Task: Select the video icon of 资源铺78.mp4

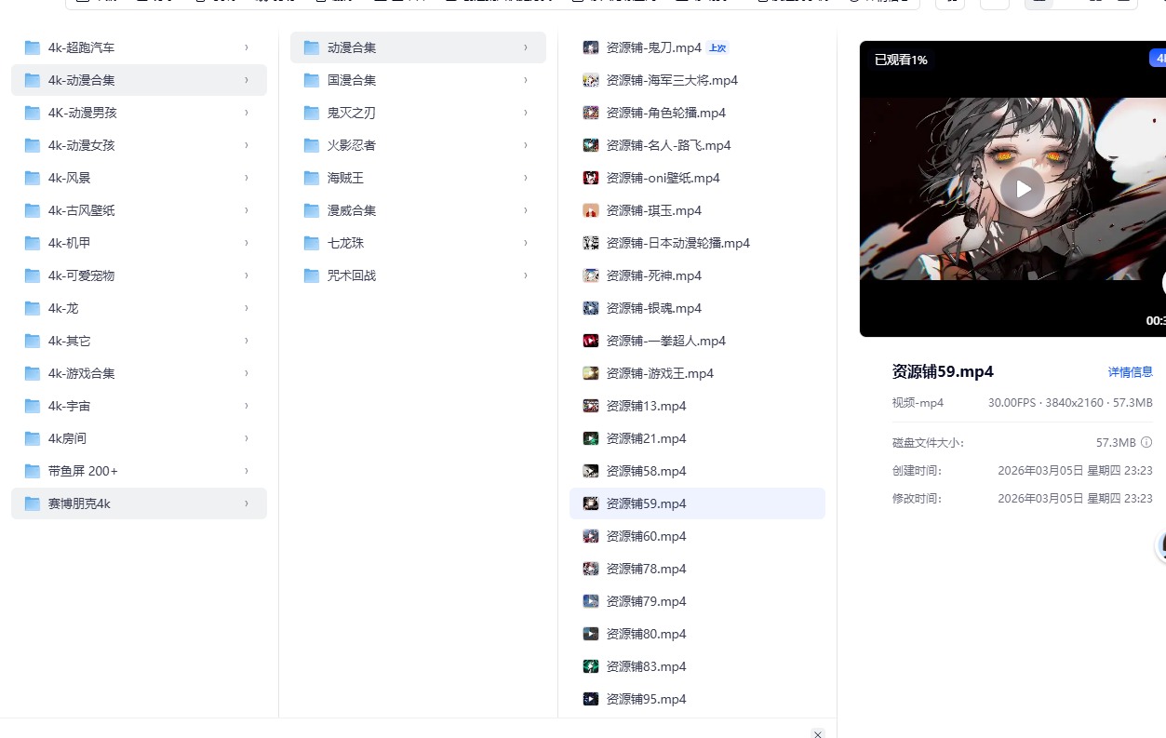Action: (x=591, y=569)
